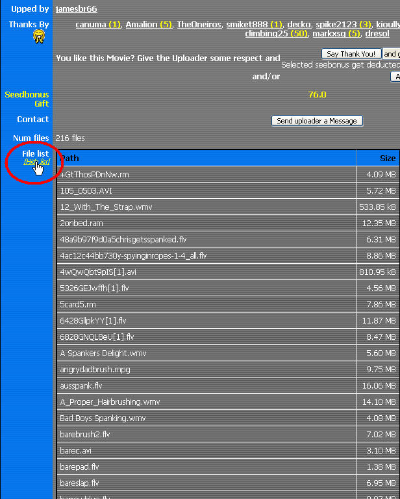
Task: Open TheOneiros user profile
Action: [x=199, y=25]
